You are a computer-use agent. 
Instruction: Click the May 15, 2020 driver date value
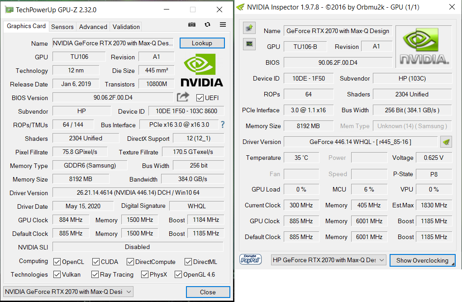point(83,206)
